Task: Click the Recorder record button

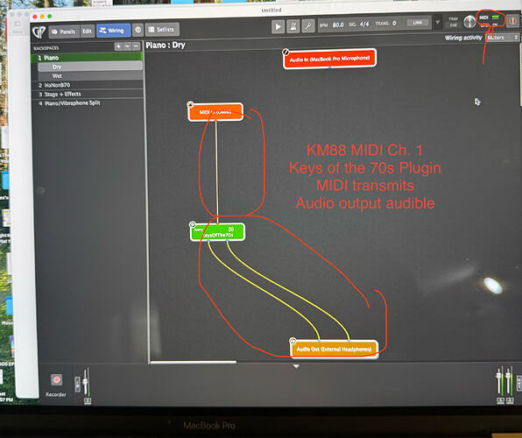Action: pyautogui.click(x=57, y=379)
